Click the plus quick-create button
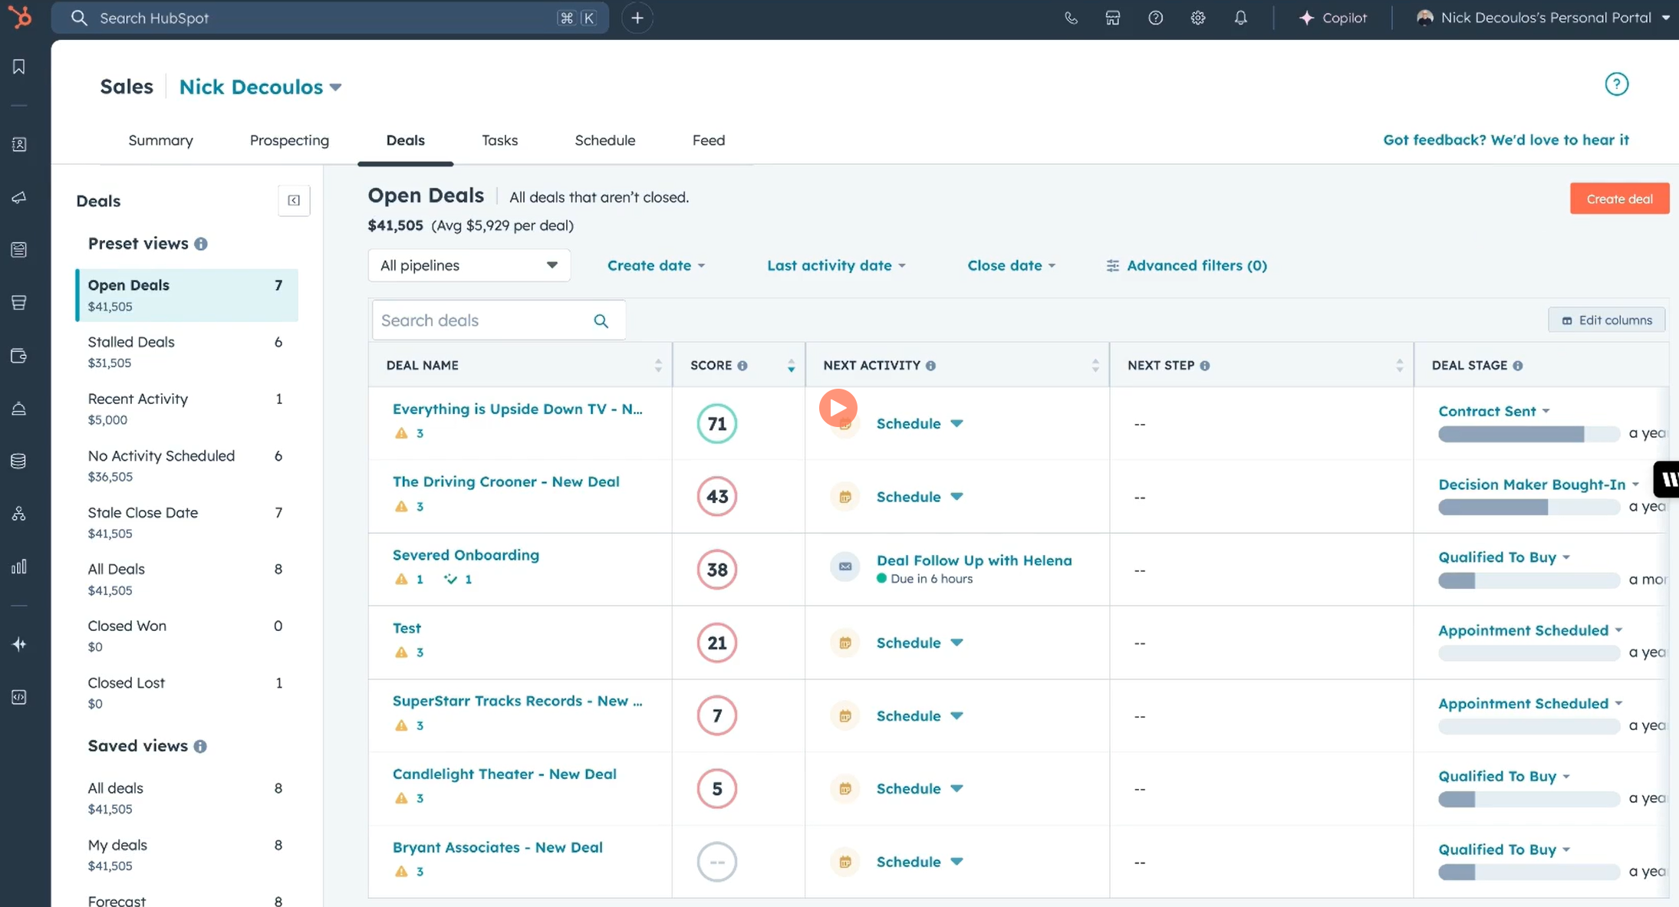The image size is (1679, 907). coord(637,18)
